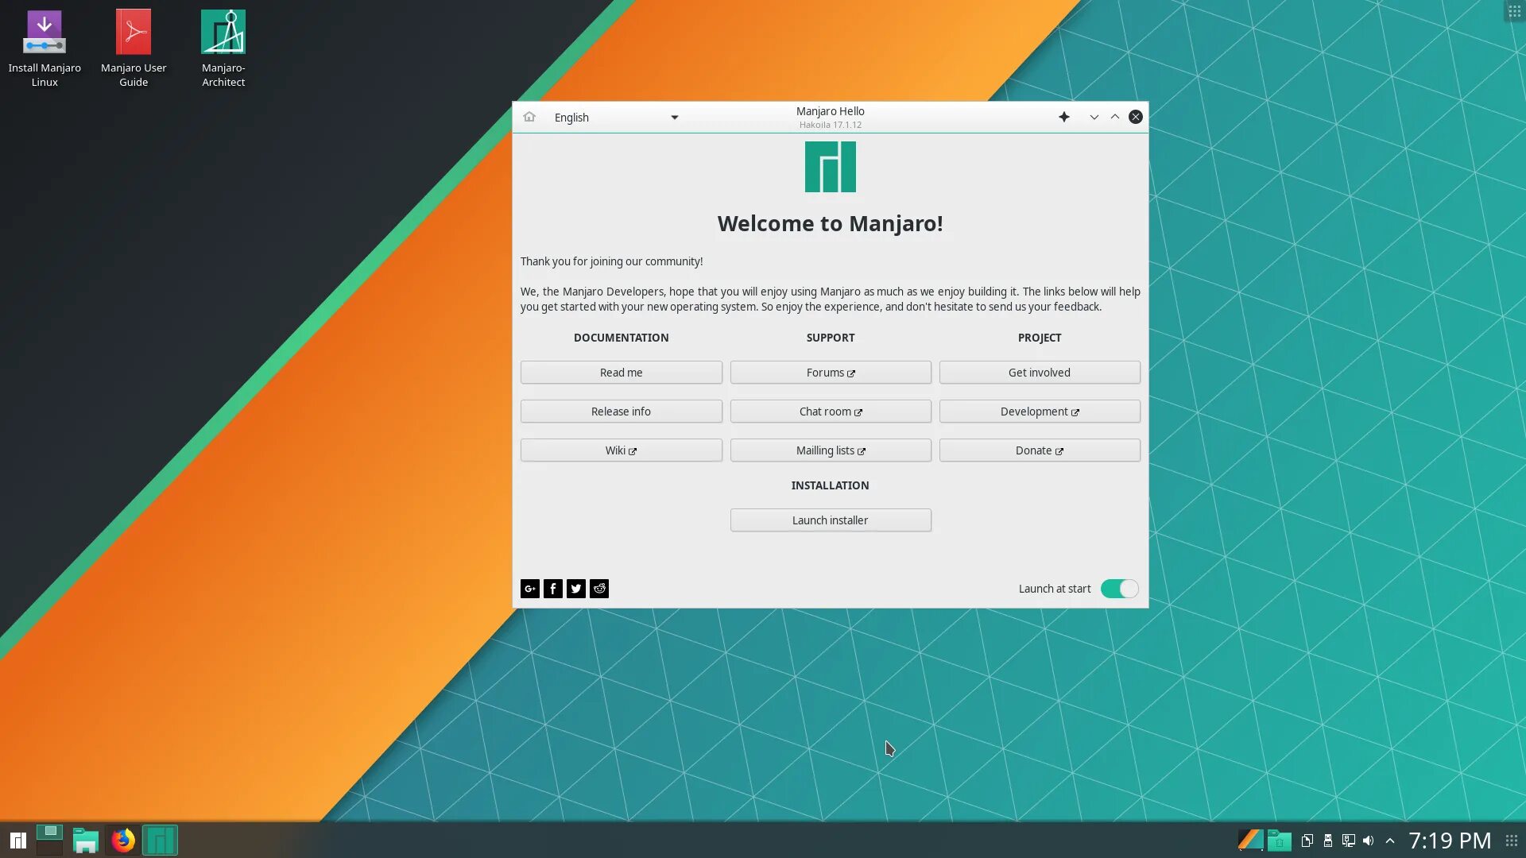Image resolution: width=1526 pixels, height=858 pixels.
Task: Click the show desktop wallpaper tray icon
Action: (x=1250, y=840)
